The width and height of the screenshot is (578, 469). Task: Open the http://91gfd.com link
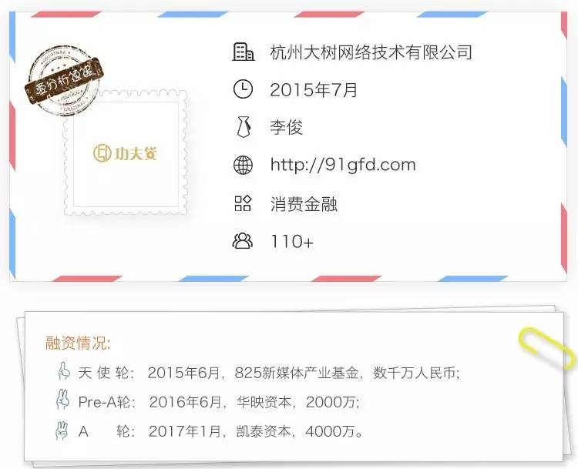click(x=343, y=165)
